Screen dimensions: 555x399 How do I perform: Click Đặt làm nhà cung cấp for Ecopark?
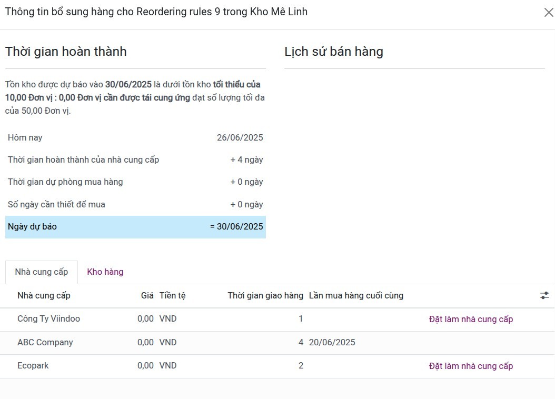point(471,366)
